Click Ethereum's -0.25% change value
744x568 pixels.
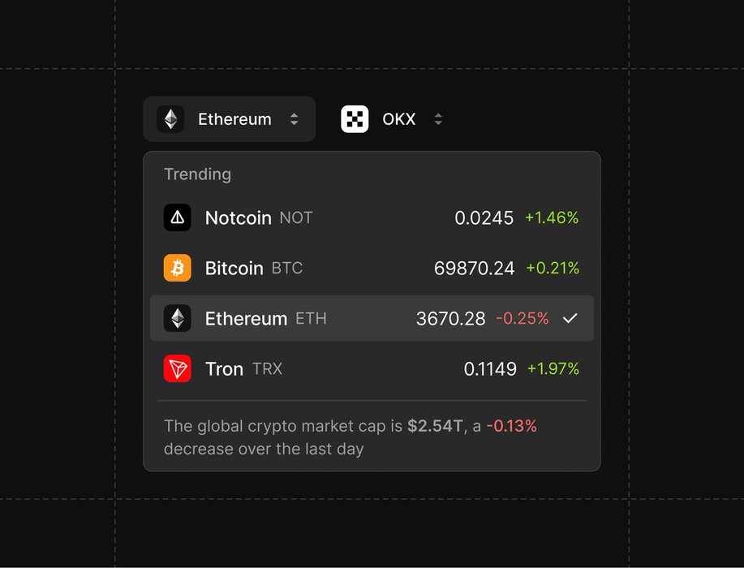point(522,318)
